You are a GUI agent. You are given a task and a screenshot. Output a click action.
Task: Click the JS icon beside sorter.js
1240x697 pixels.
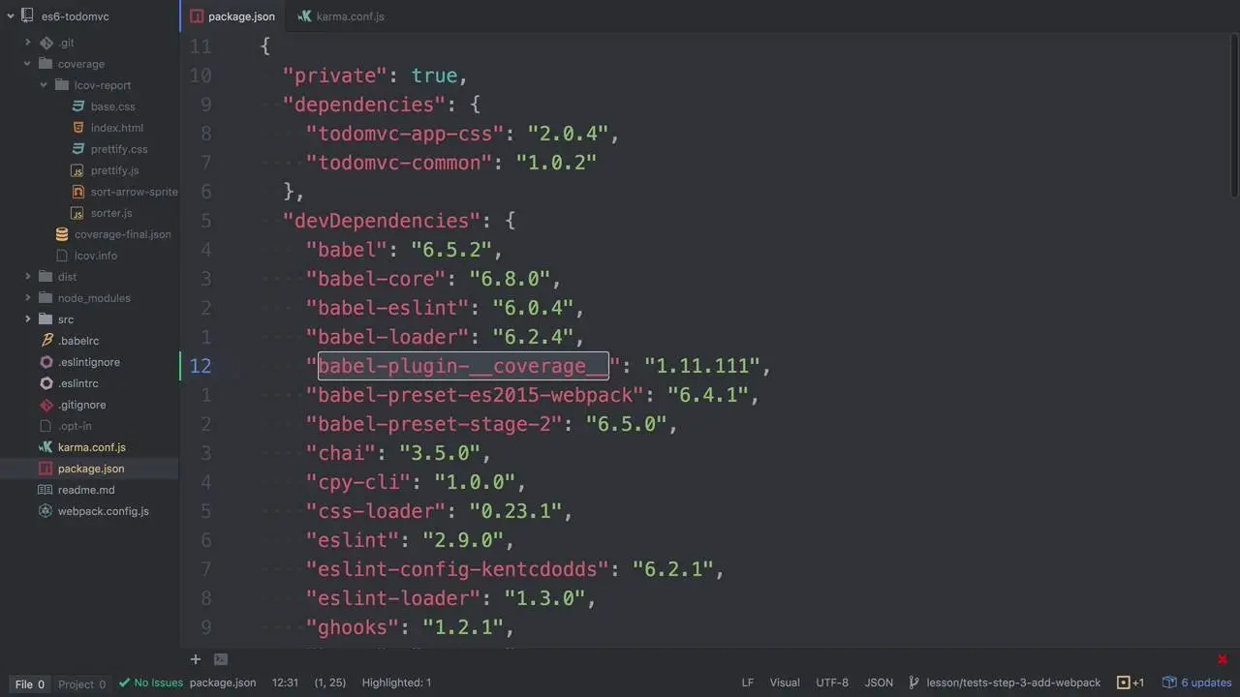tap(79, 213)
